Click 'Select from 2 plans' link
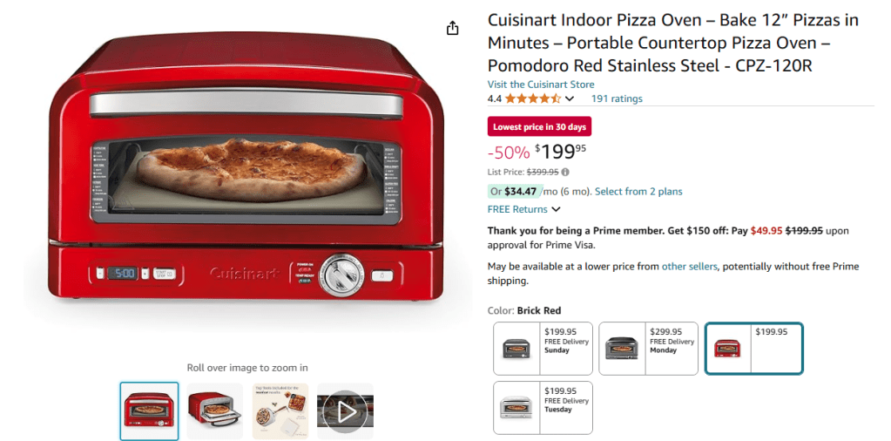Screen dimensions: 891x441 pyautogui.click(x=638, y=192)
